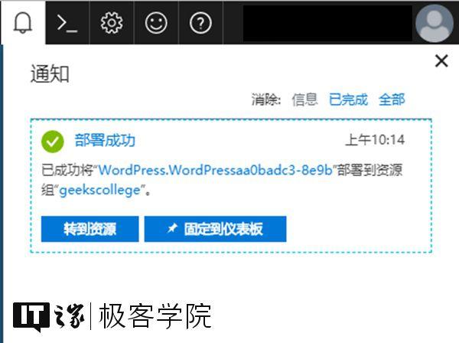Close the notifications panel with X
This screenshot has height=343, width=459.
[441, 61]
